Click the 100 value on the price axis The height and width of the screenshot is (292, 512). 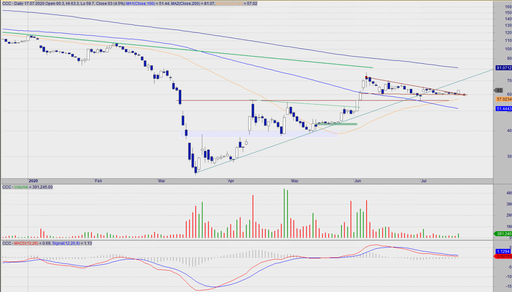pyautogui.click(x=508, y=49)
